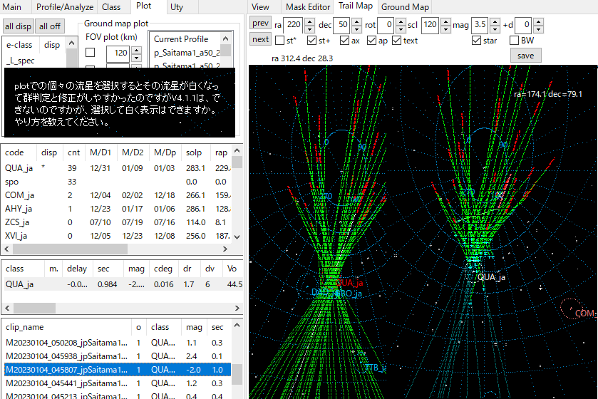Go to previous trail map with prev
Screen dimensions: 598x399
click(260, 24)
